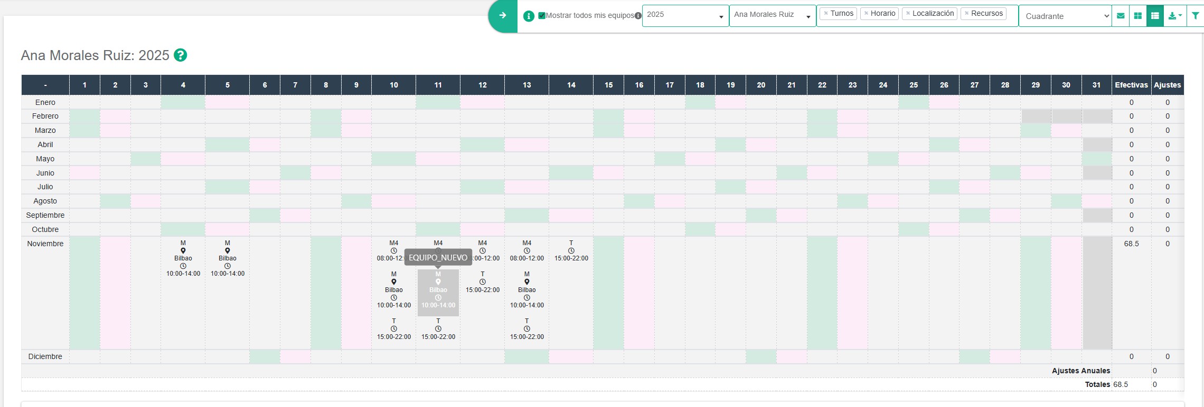
Task: Open the Ana Morales Ruiz dropdown
Action: point(772,15)
